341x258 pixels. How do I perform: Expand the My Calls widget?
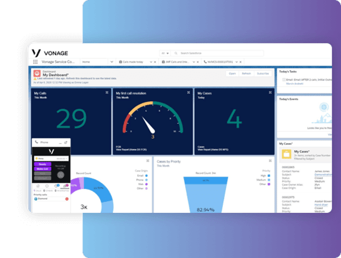pyautogui.click(x=107, y=92)
